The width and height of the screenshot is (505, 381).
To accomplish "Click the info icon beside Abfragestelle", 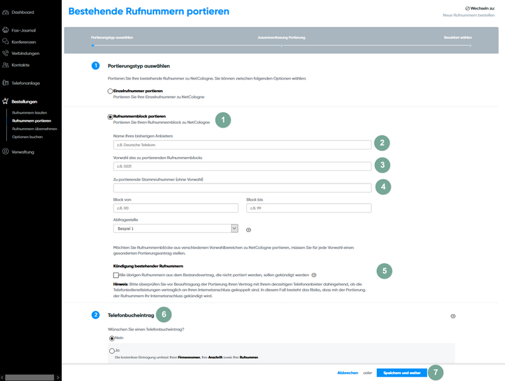I will tap(248, 228).
